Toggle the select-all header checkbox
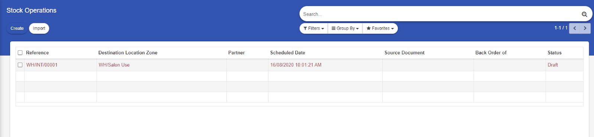Screen dimensions: 594x137 20,53
